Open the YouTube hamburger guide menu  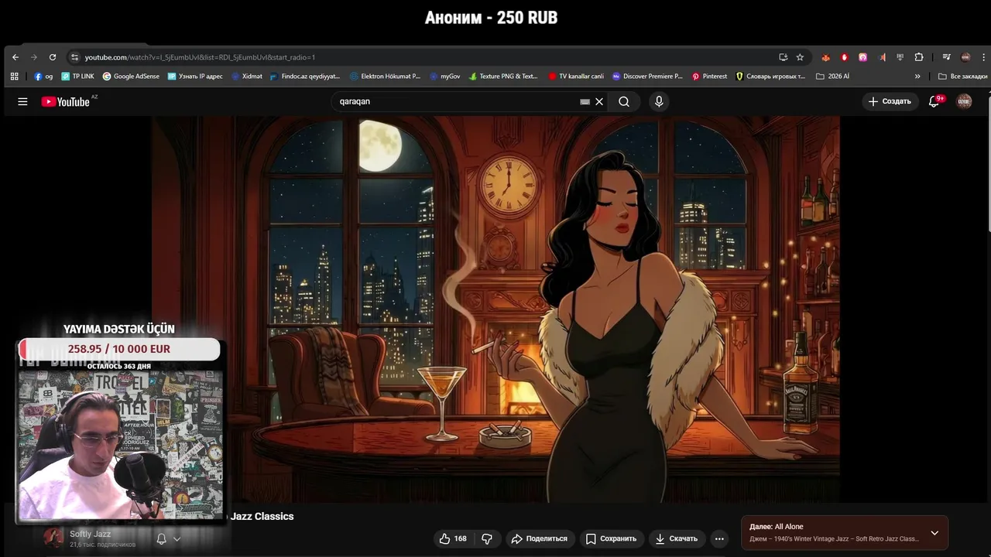pos(22,101)
